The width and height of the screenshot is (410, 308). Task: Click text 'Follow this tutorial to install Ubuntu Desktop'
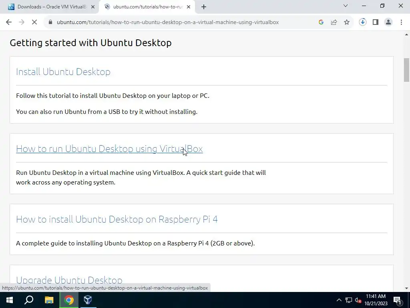point(81,95)
